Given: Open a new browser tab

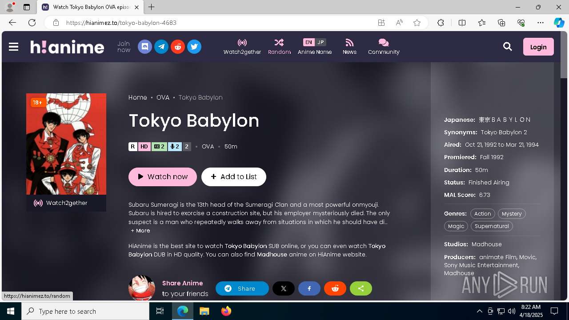Looking at the screenshot, I should (152, 7).
